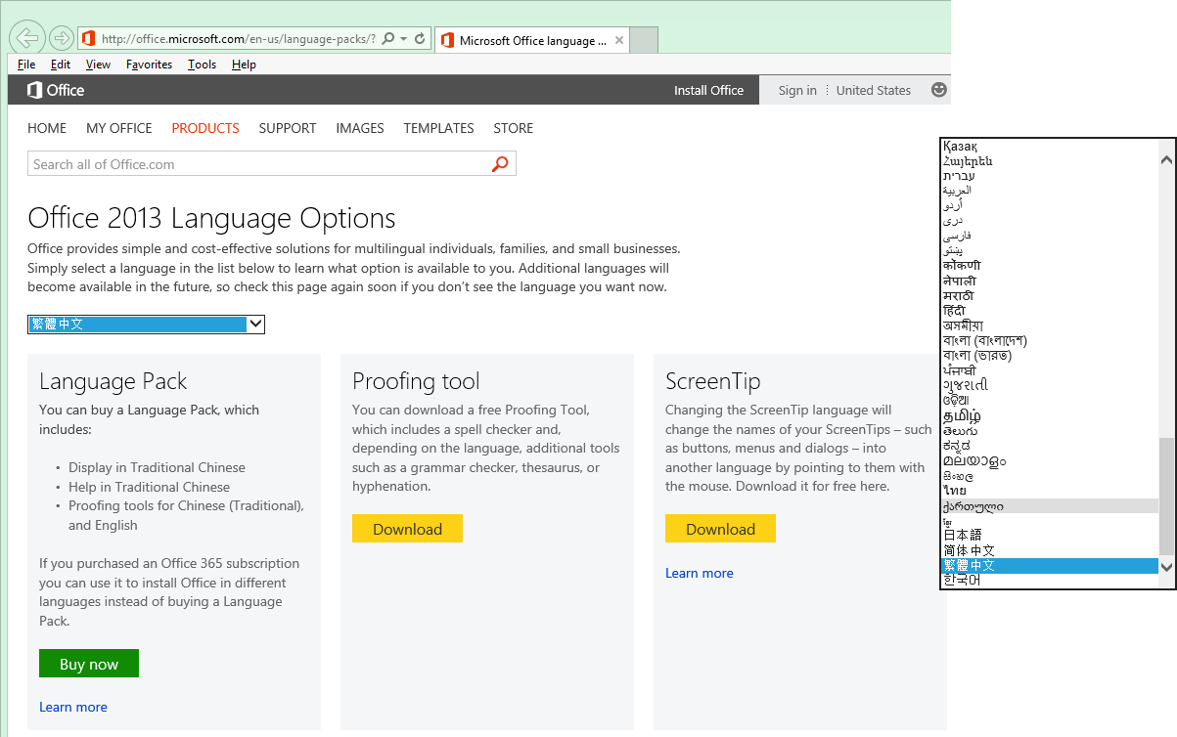Select Հայերեն in the language list
This screenshot has width=1177, height=737.
click(1050, 160)
